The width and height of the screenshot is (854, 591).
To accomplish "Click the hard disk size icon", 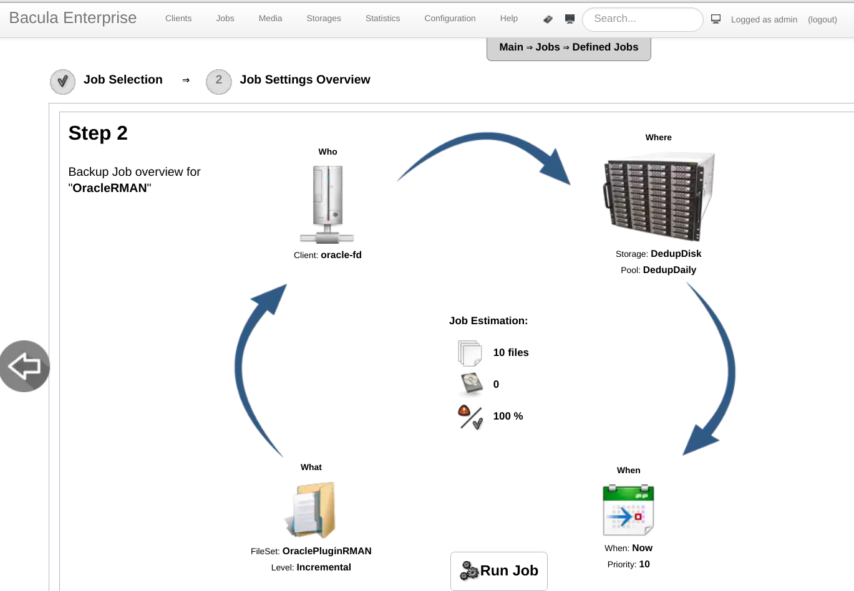I will pyautogui.click(x=472, y=384).
